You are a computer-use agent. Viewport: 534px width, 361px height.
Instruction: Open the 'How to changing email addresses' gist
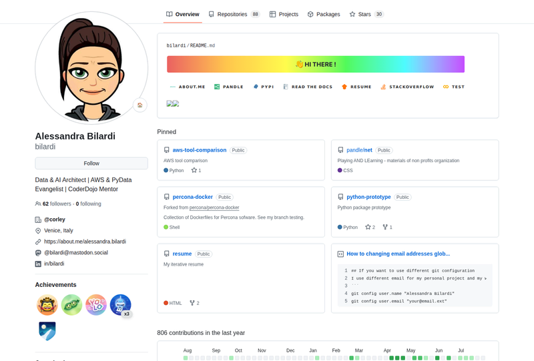click(398, 254)
